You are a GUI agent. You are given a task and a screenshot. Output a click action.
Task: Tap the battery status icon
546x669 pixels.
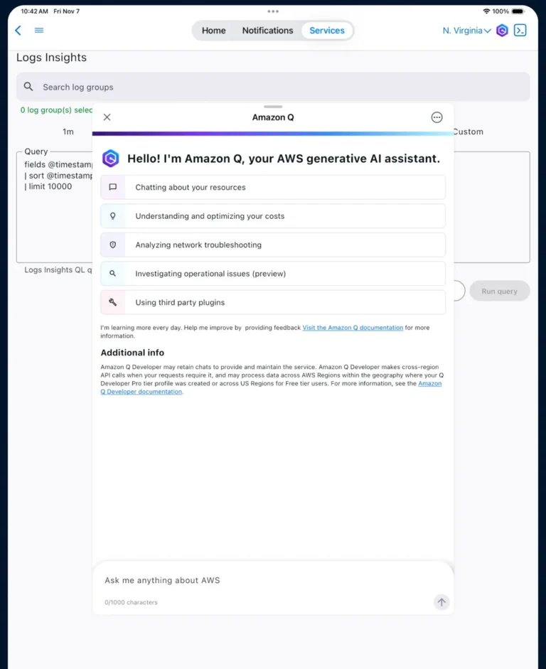(x=518, y=11)
